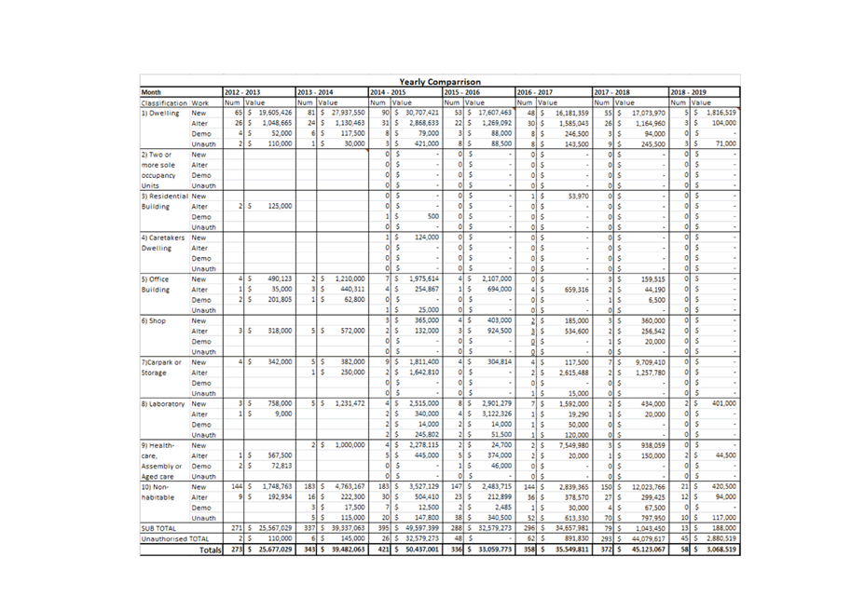The width and height of the screenshot is (865, 611).
Task: Select the 45,123,067 totals value
Action: pyautogui.click(x=649, y=550)
